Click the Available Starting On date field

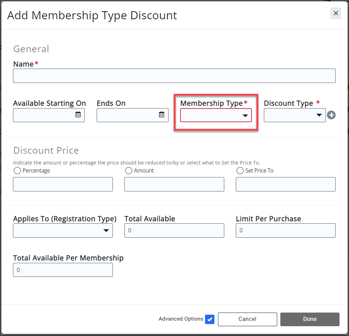tap(44, 115)
